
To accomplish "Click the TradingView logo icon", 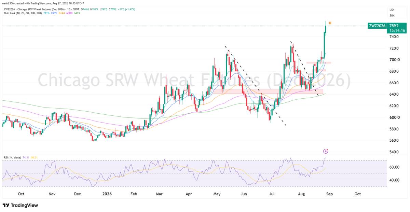I will 6,205.
